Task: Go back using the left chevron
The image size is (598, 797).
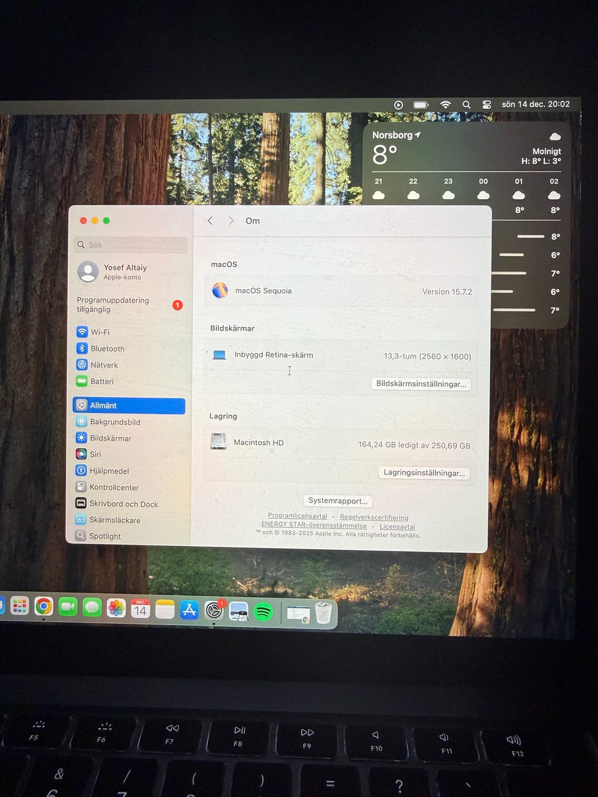Action: click(210, 220)
